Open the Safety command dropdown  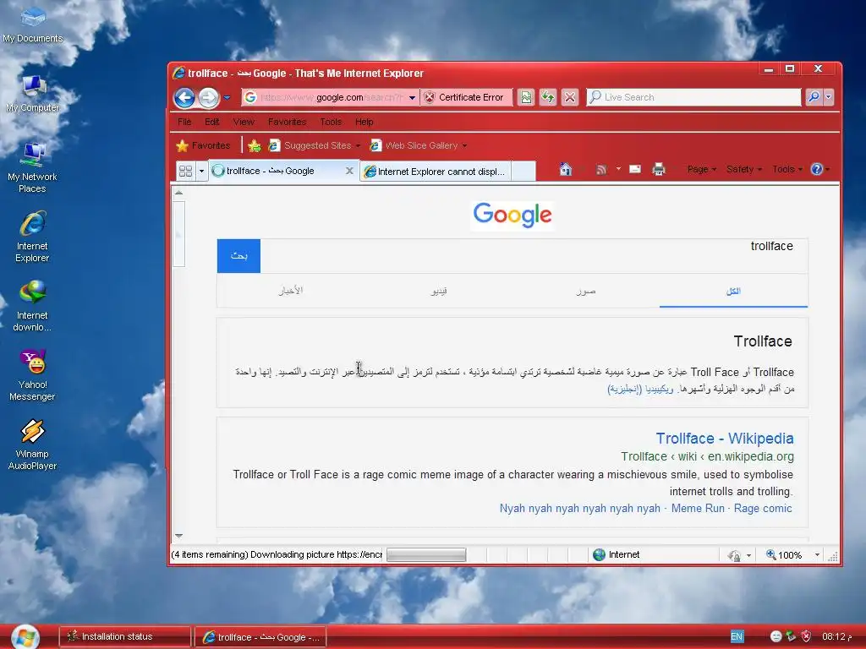click(x=744, y=169)
